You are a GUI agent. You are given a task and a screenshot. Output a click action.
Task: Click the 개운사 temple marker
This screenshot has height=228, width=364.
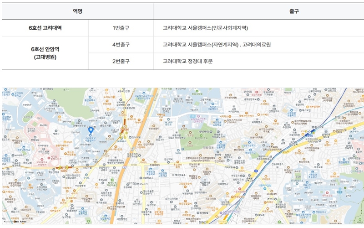[56, 132]
